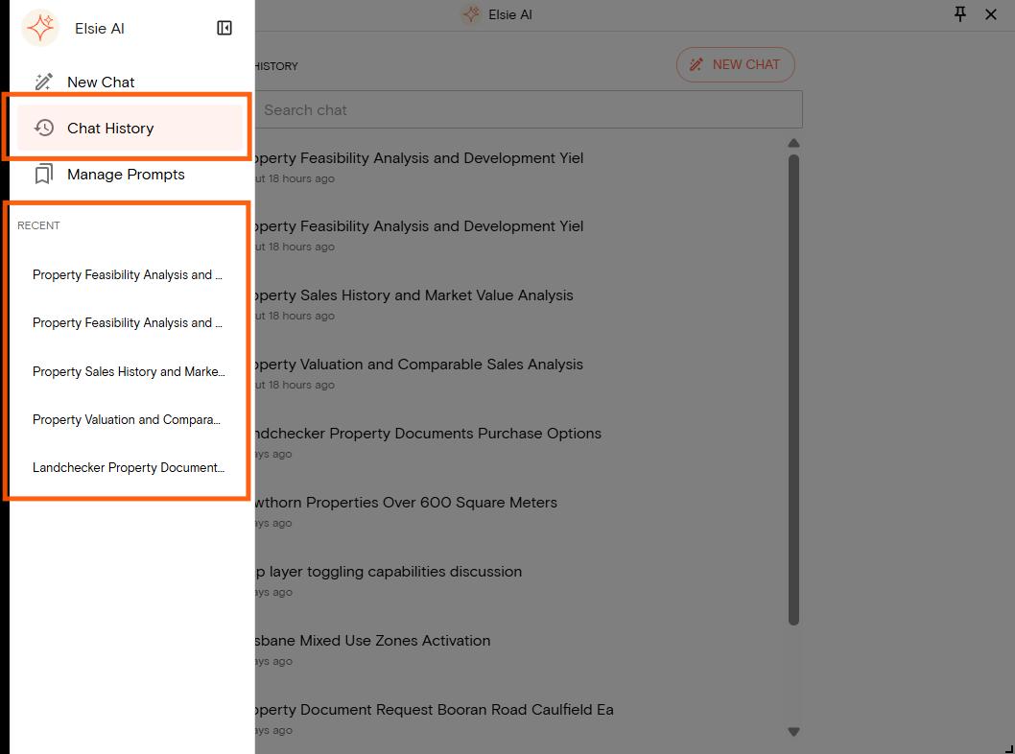Open recent Property Sales History and Marke... chat
The height and width of the screenshot is (754, 1015).
click(x=129, y=371)
